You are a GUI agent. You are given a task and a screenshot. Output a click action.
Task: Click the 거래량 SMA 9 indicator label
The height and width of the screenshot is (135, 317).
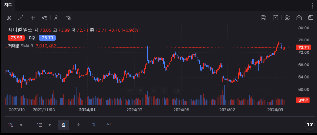point(21,46)
